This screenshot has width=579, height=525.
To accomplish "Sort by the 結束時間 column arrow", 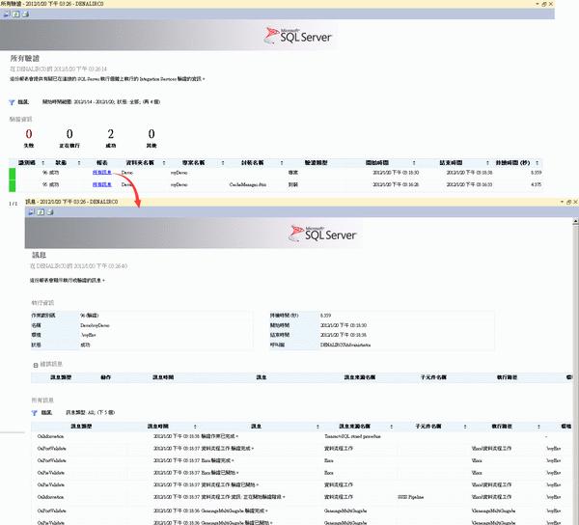I will tap(487, 163).
